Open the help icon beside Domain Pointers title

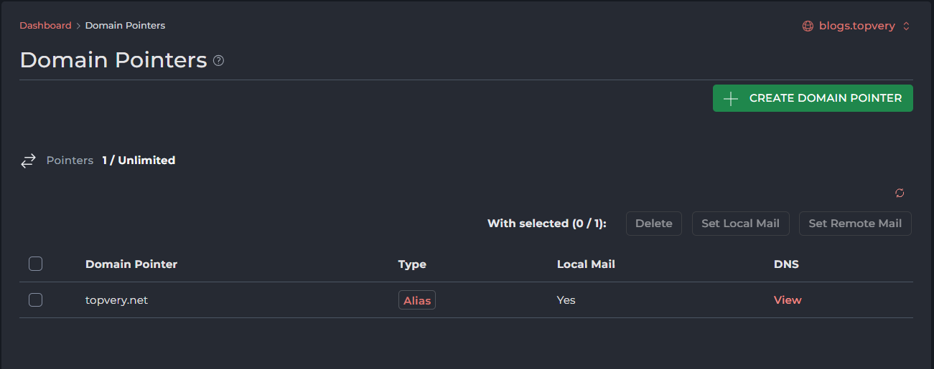(x=219, y=61)
